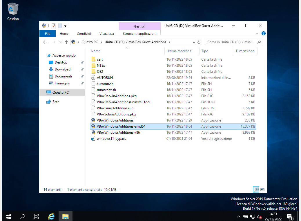Viewport: 301px width, 221px height.
Task: Select the cert folder icon
Action: coord(93,59)
